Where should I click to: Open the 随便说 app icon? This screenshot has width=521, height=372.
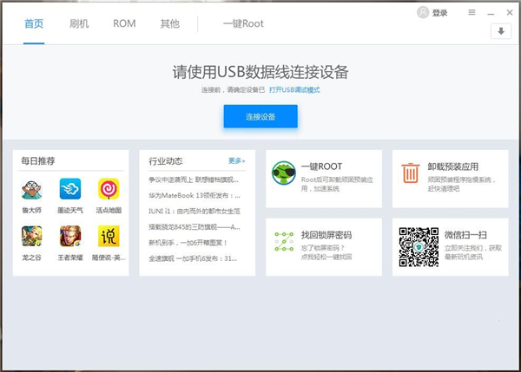click(x=109, y=236)
